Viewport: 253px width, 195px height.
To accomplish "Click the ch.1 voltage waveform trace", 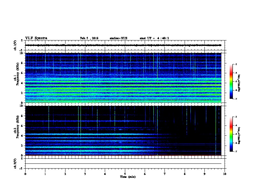I will pyautogui.click(x=123, y=45).
